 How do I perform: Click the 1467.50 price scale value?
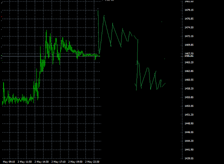(x=189, y=54)
